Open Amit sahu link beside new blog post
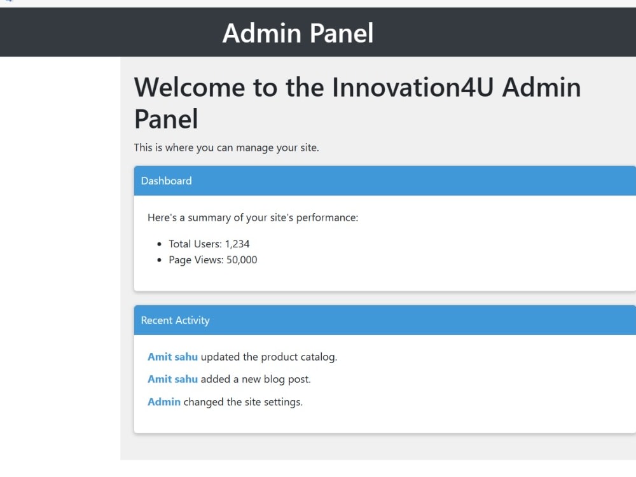Viewport: 636px width, 477px height. click(x=172, y=379)
